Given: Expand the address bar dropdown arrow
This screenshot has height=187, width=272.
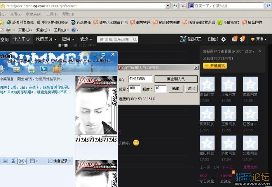Looking at the screenshot, I should [168, 6].
